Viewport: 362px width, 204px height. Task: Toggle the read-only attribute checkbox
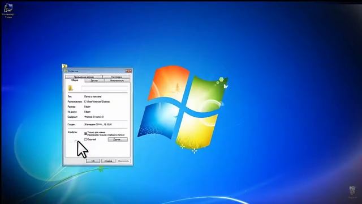pyautogui.click(x=85, y=134)
